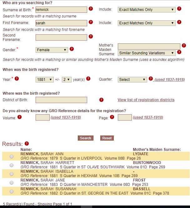Open the +/- 2 year range dropdown
The width and height of the screenshot is (190, 208).
[x=67, y=80]
